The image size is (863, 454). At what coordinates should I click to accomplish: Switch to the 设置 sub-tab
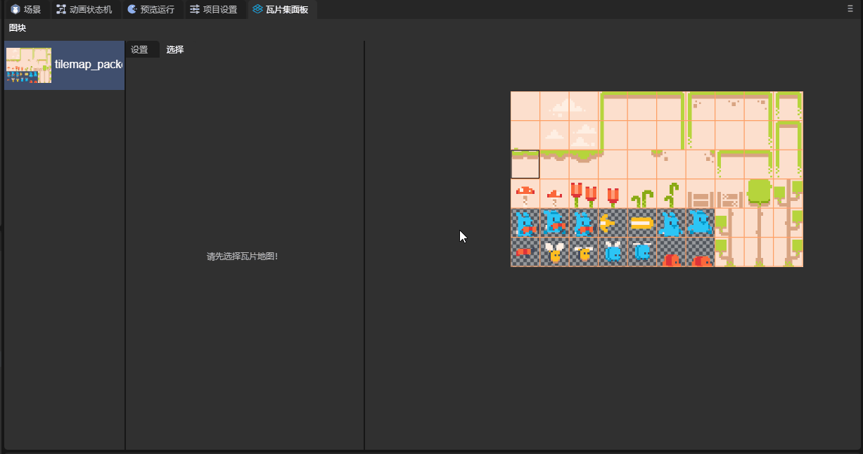(x=139, y=50)
